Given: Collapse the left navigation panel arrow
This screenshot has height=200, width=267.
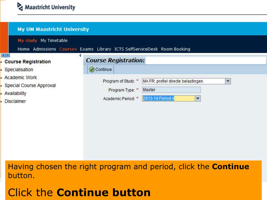Looking at the screenshot, I should tap(80, 55).
